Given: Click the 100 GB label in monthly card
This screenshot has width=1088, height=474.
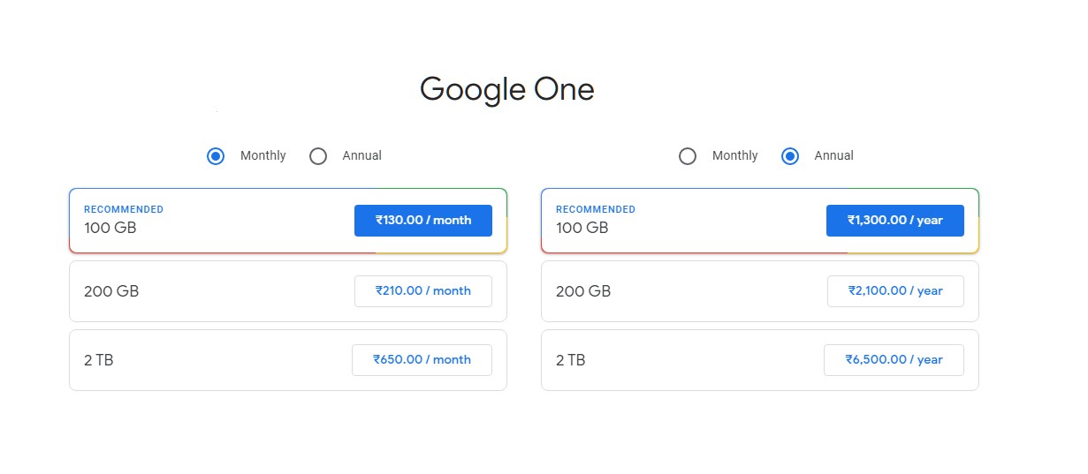Looking at the screenshot, I should click(x=110, y=228).
